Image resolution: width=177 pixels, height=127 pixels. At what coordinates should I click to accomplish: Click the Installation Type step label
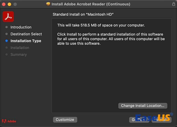pyautogui.click(x=26, y=41)
